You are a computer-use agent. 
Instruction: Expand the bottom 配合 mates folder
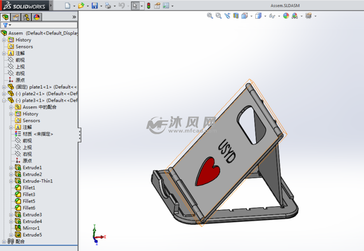4,242
